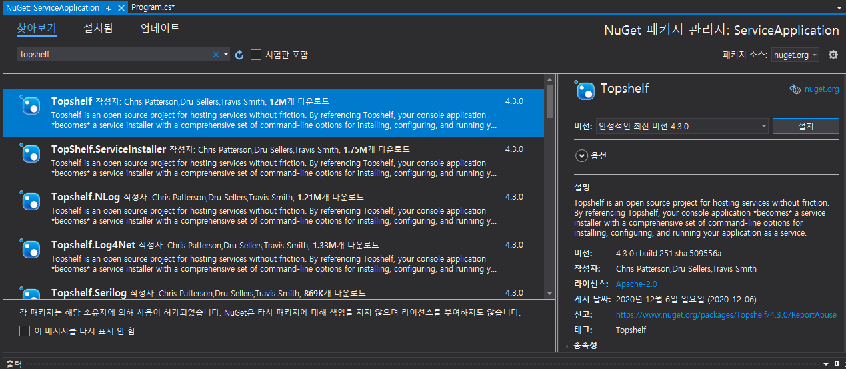This screenshot has width=846, height=369.
Task: Open the search box history dropdown
Action: point(226,55)
